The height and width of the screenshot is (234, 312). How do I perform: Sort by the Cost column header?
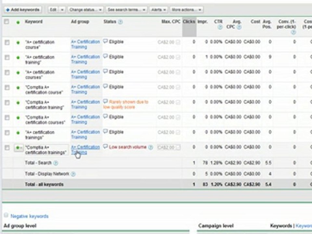(255, 21)
